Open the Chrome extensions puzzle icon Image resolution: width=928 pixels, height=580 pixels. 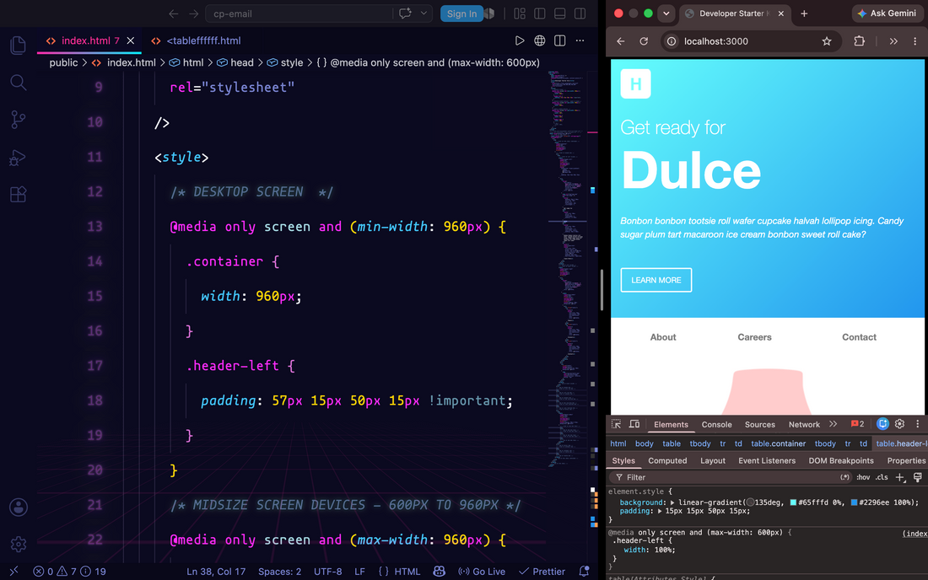pos(860,41)
